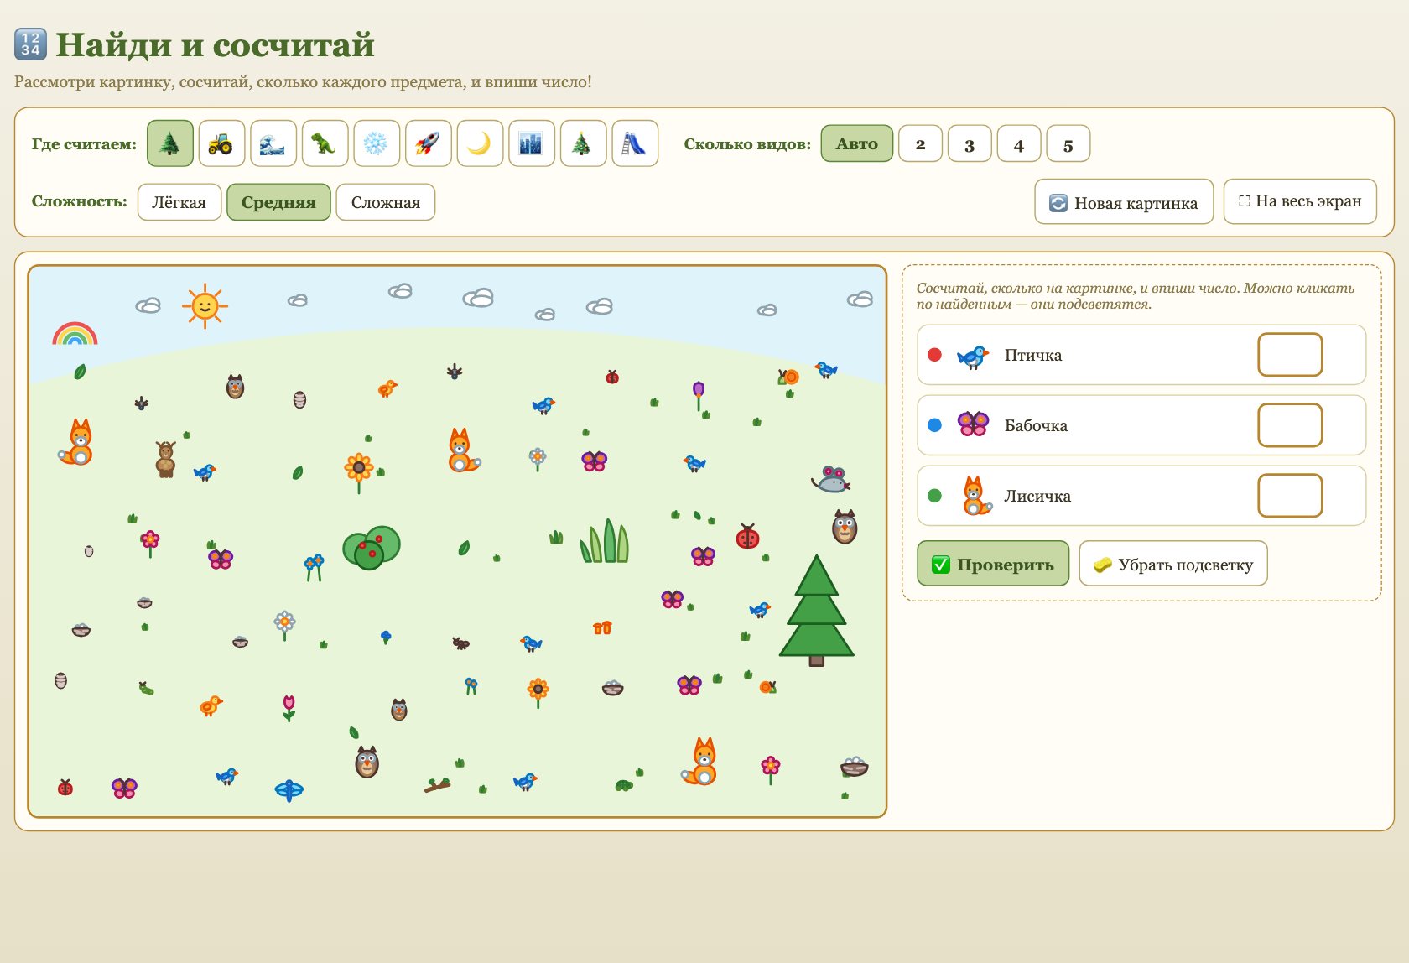Click the Проверить check button

point(993,564)
